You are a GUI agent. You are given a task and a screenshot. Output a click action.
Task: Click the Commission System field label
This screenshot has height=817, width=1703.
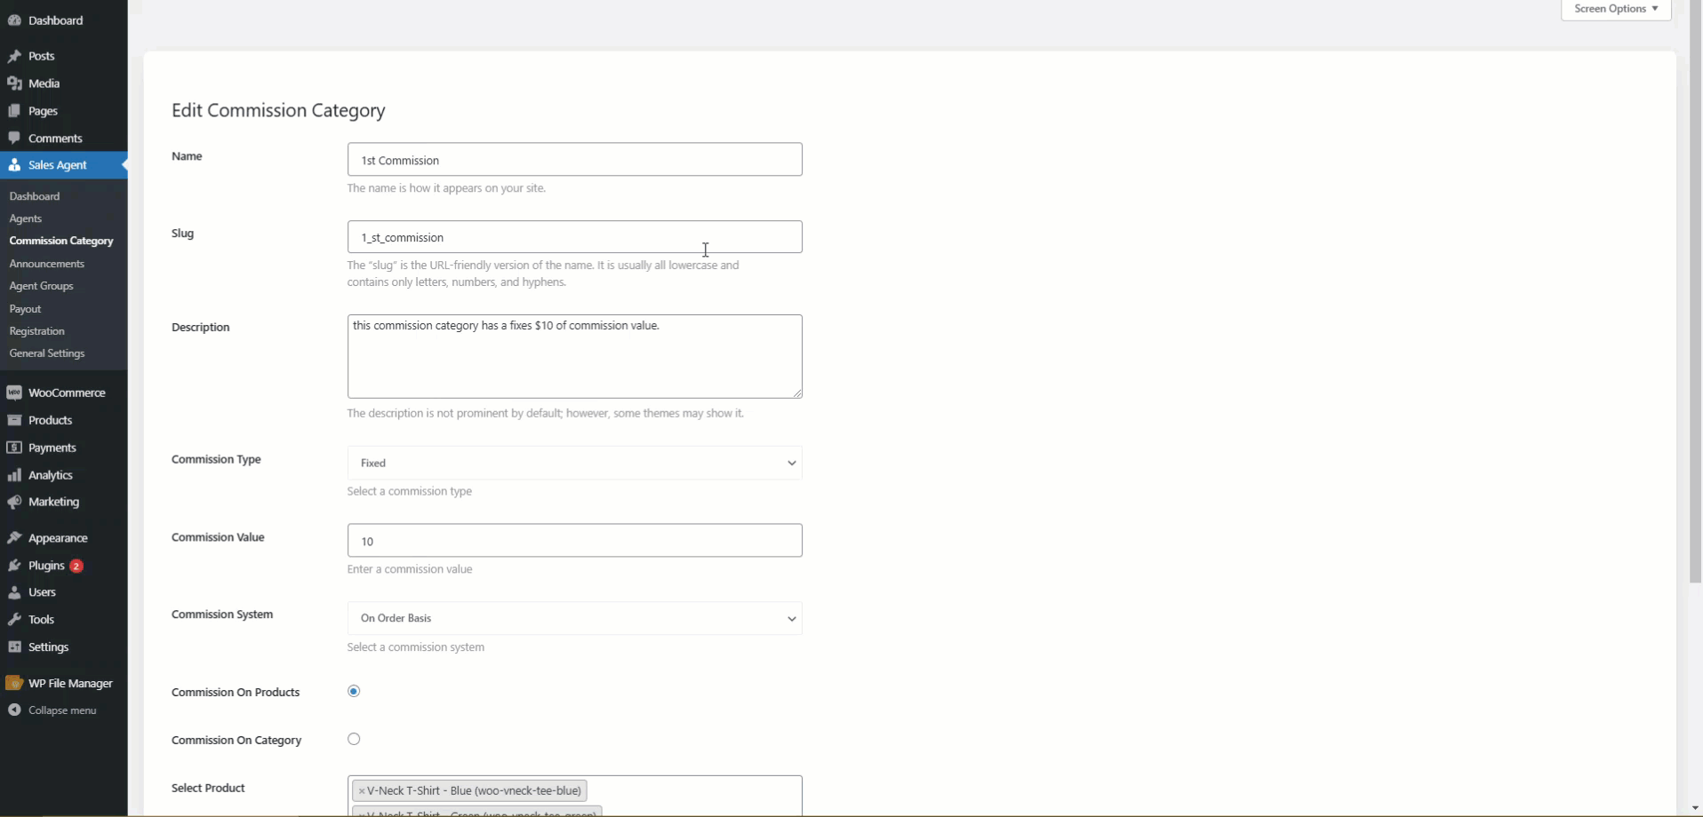click(222, 615)
